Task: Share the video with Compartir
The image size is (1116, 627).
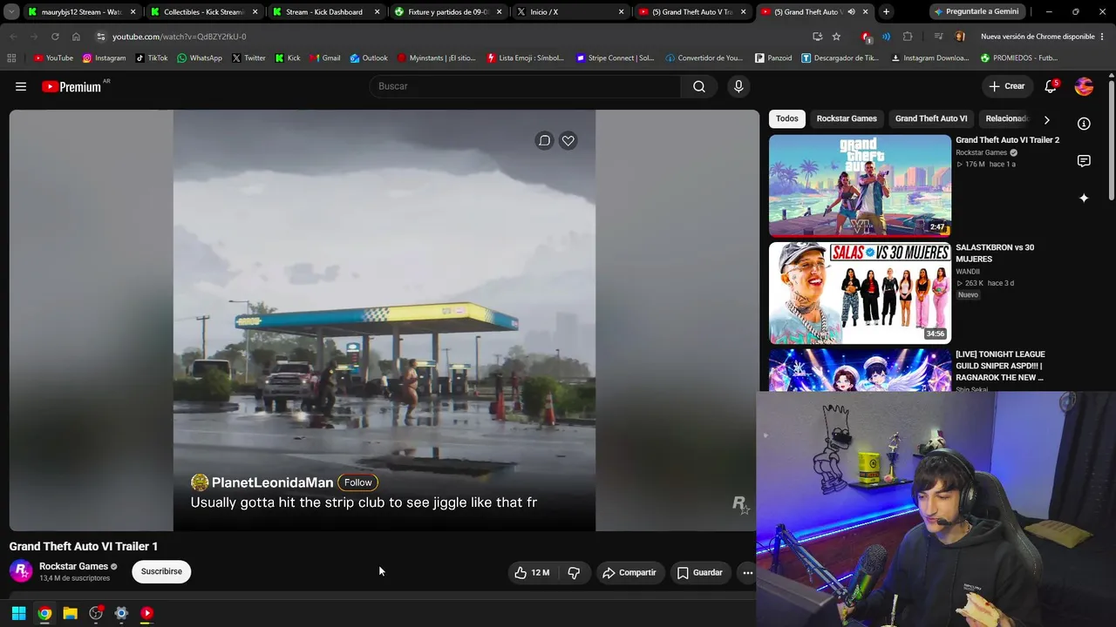Action: [629, 572]
